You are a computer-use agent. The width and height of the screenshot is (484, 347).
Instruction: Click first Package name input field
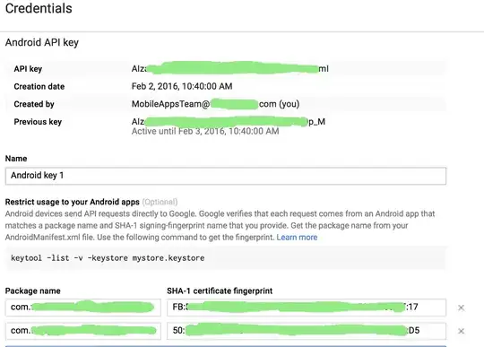pyautogui.click(x=83, y=308)
